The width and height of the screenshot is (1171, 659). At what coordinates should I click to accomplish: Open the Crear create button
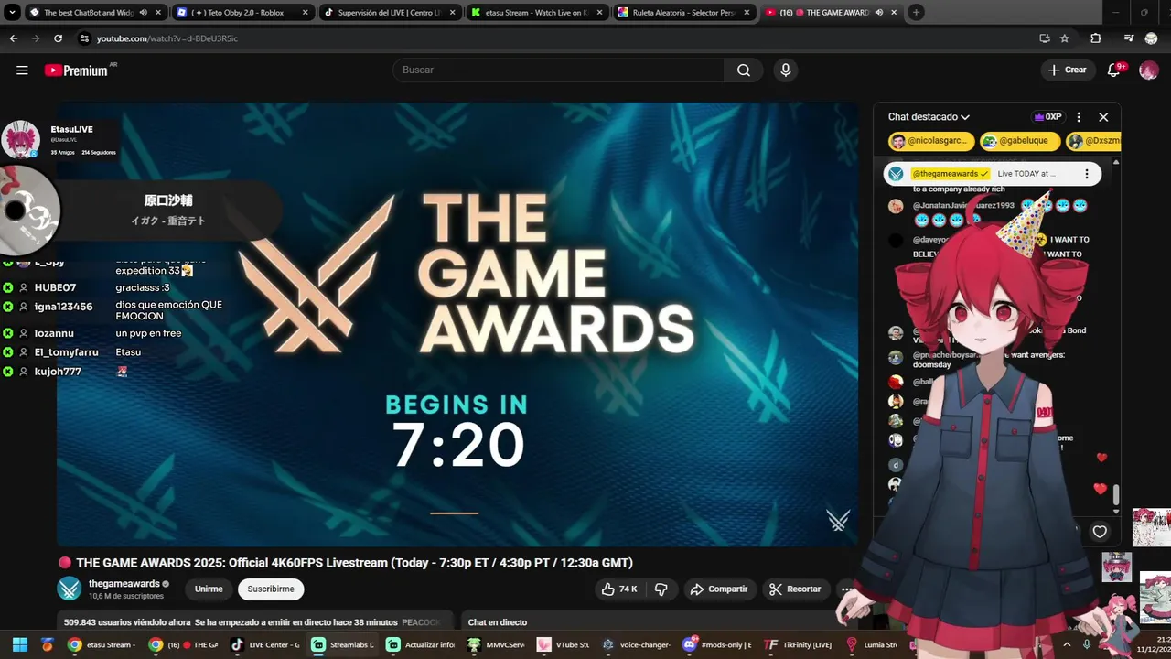coord(1068,70)
